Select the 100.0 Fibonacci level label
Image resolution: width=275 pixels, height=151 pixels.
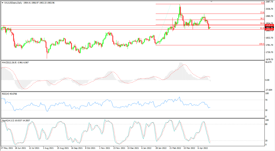262,44
